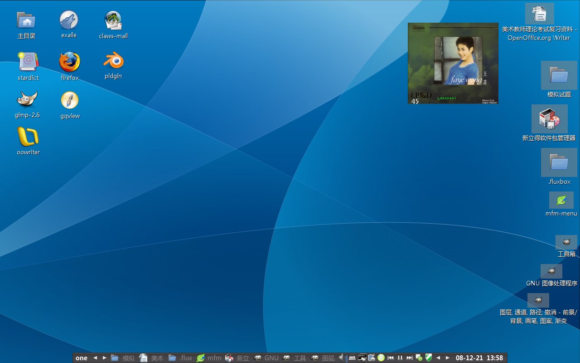This screenshot has width=580, height=363.
Task: Open the keyboard tray icon
Action: coord(352,358)
